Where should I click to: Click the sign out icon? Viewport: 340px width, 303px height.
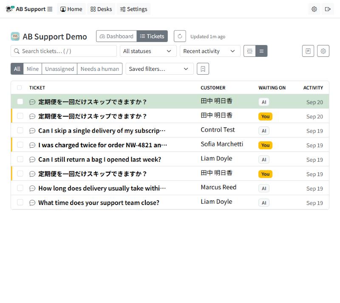click(328, 9)
